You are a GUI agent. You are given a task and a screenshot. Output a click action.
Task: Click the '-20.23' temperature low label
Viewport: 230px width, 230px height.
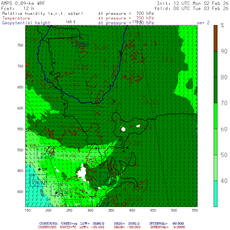pos(133,199)
